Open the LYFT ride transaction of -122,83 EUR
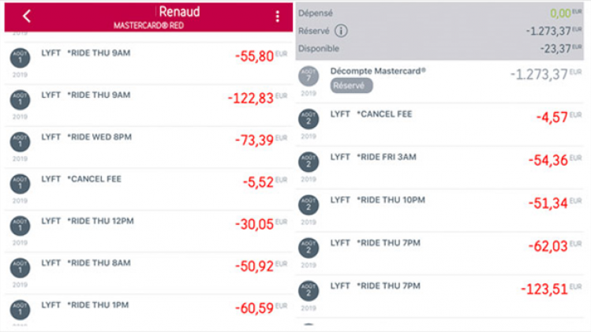Image resolution: width=591 pixels, height=332 pixels. coord(150,99)
